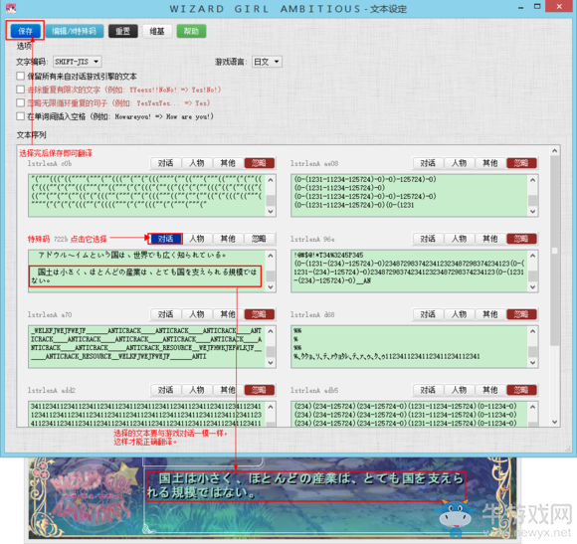This screenshot has height=544, width=577.
Task: Select 忽略 for thread lstrlenA adb5
Action: [x=521, y=390]
